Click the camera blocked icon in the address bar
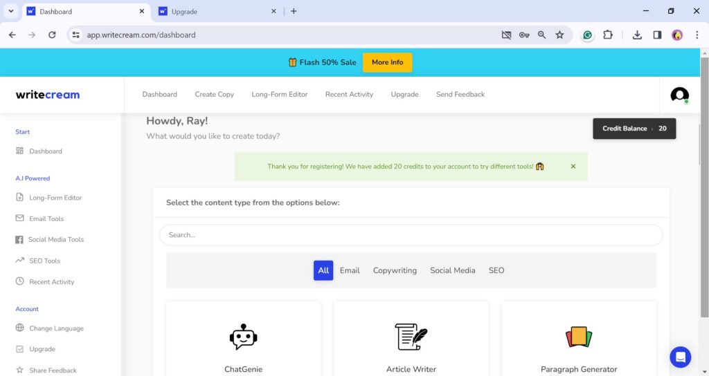The width and height of the screenshot is (709, 376). coord(506,35)
